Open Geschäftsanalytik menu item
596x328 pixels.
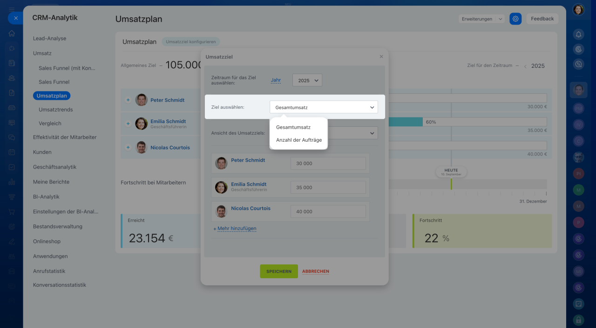coord(54,167)
